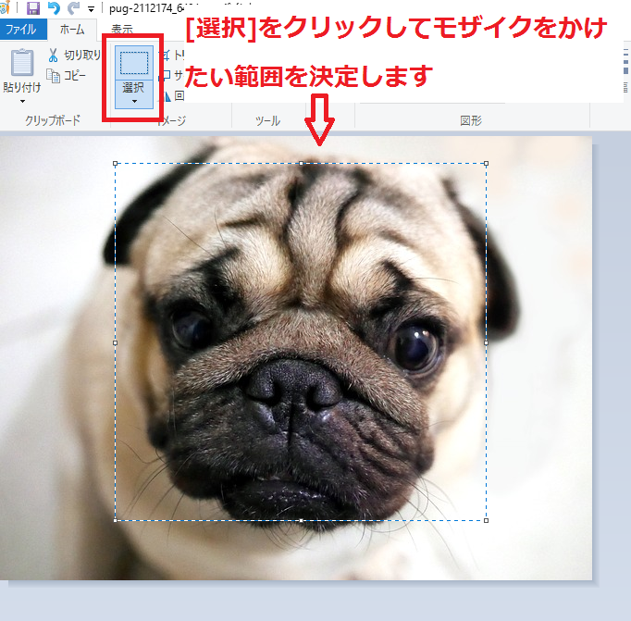
Task: Click the Redo arrow icon
Action: 73,8
